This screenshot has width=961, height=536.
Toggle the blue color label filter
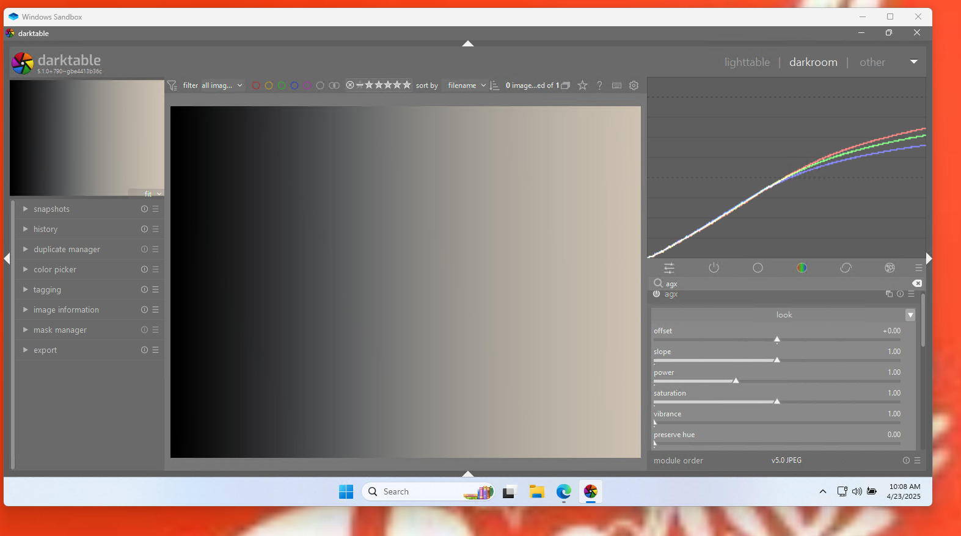point(294,85)
